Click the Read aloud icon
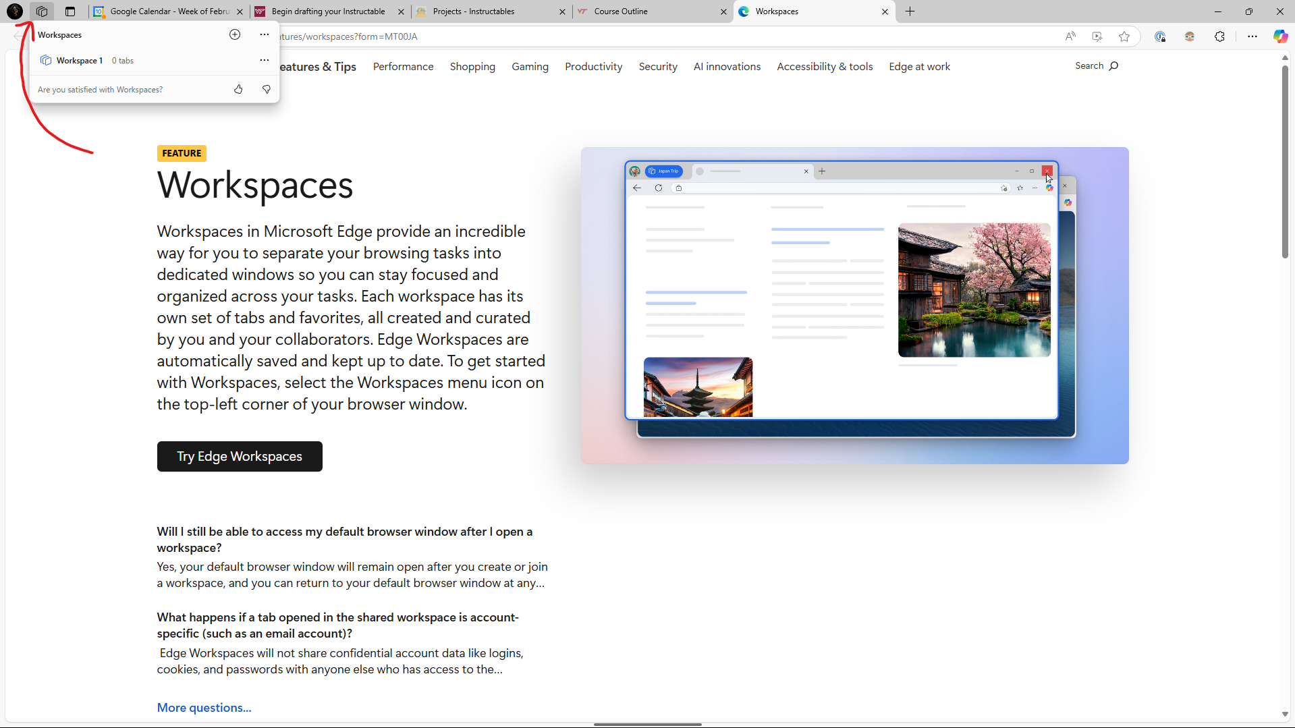Viewport: 1295px width, 728px height. coord(1070,36)
